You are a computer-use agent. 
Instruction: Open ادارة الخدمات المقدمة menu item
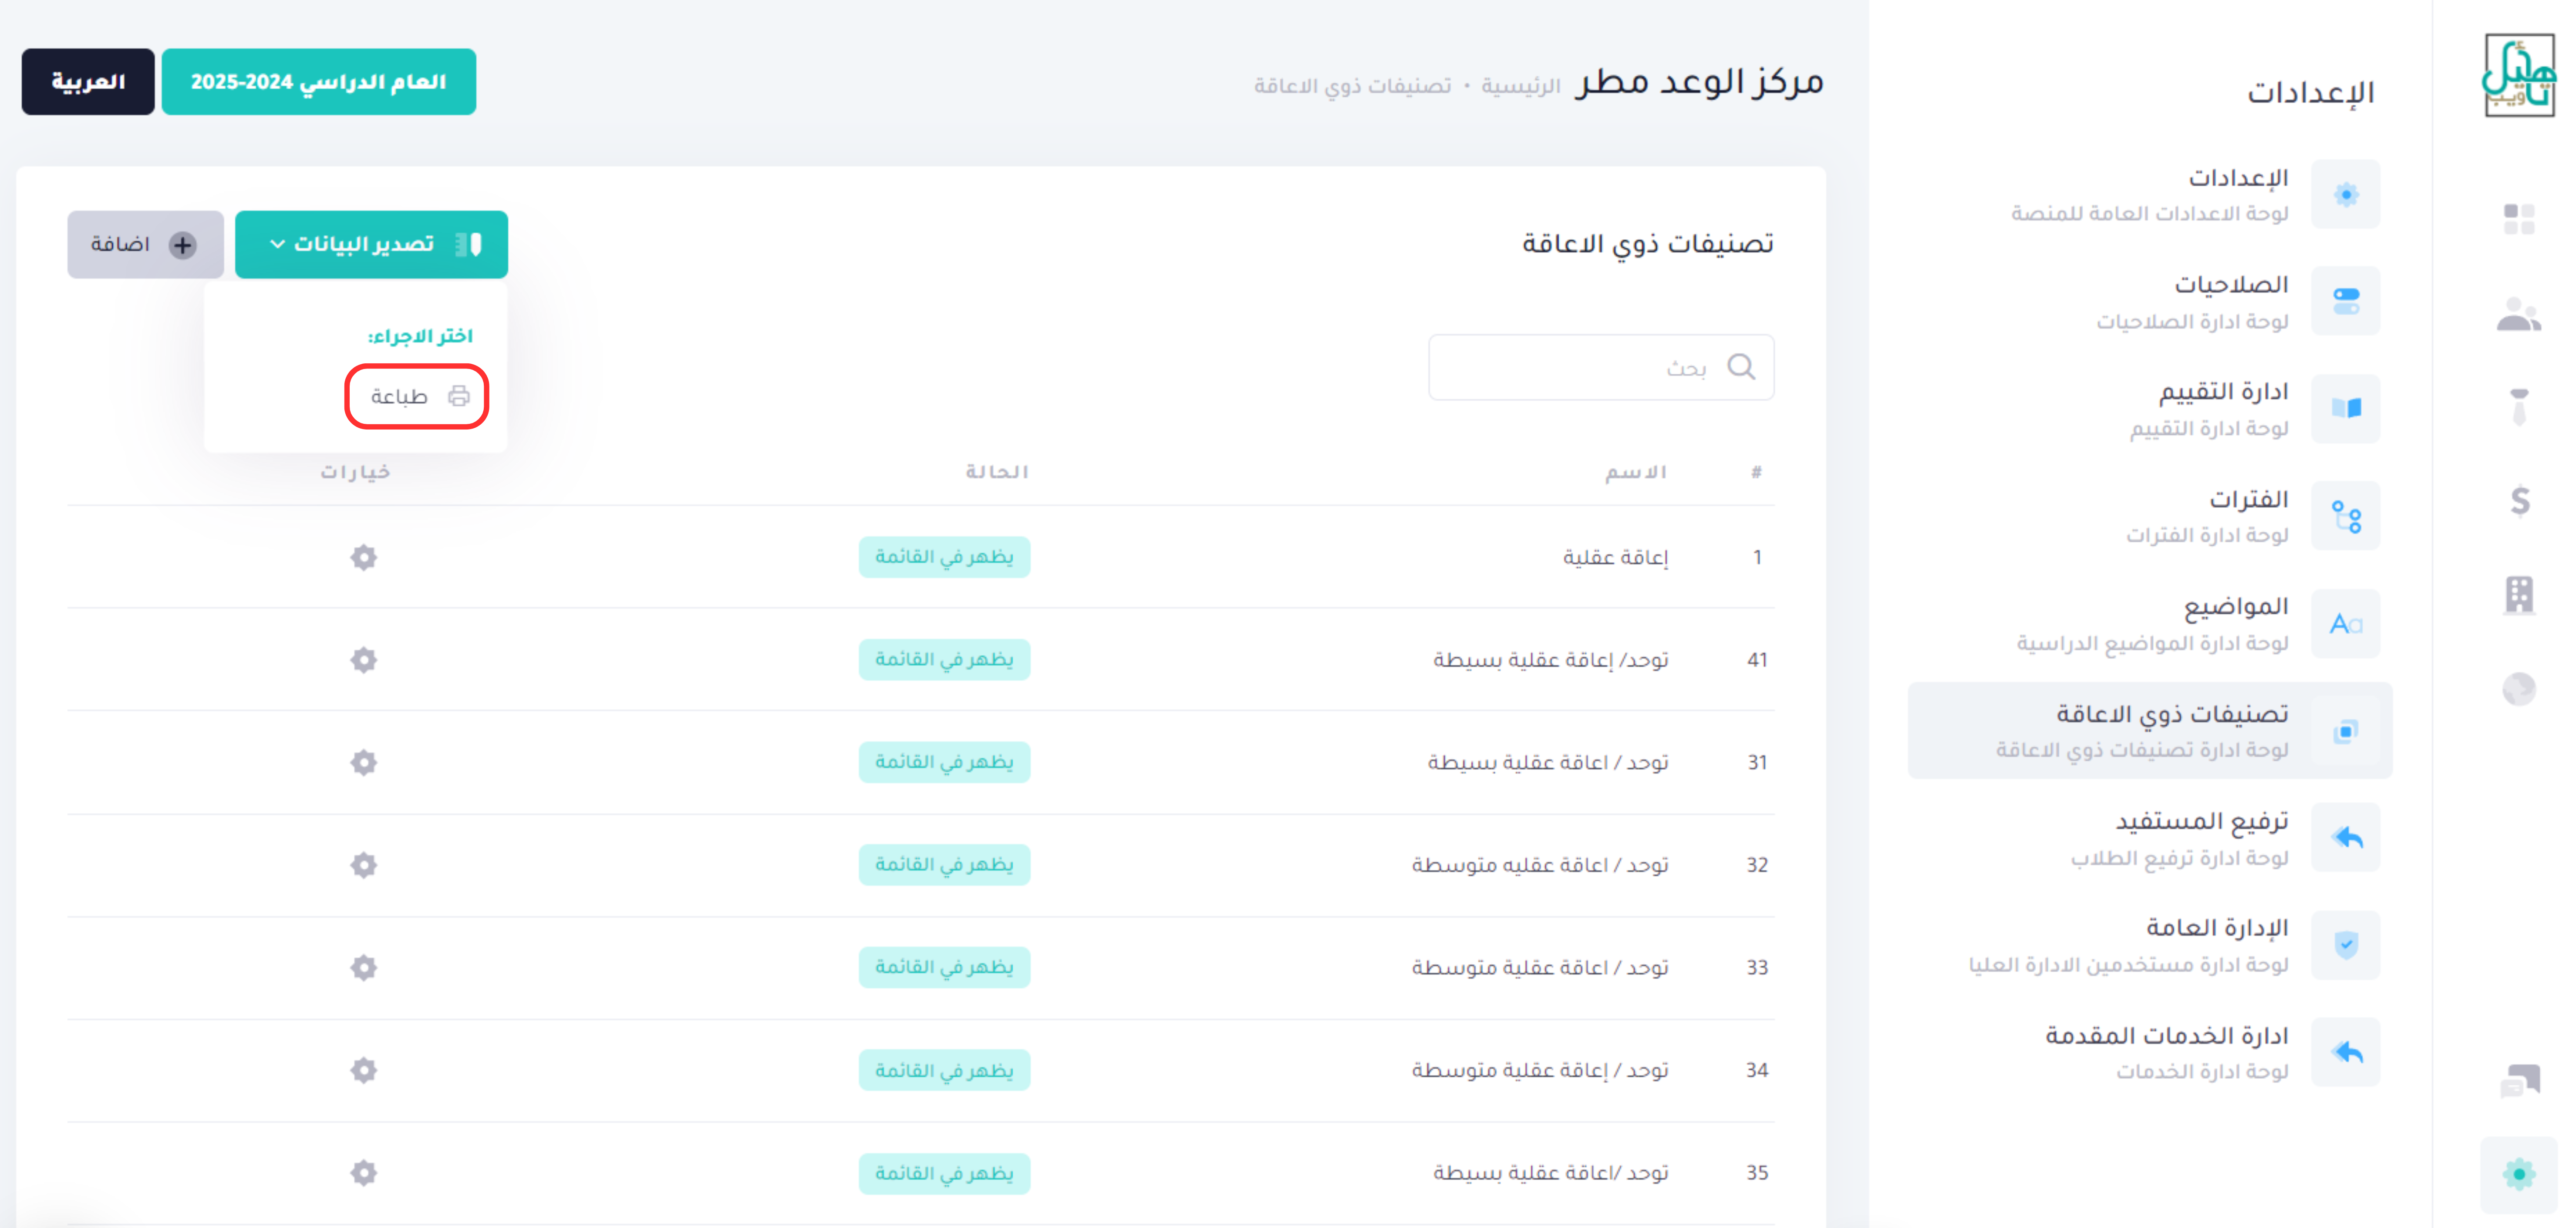[x=2150, y=1052]
